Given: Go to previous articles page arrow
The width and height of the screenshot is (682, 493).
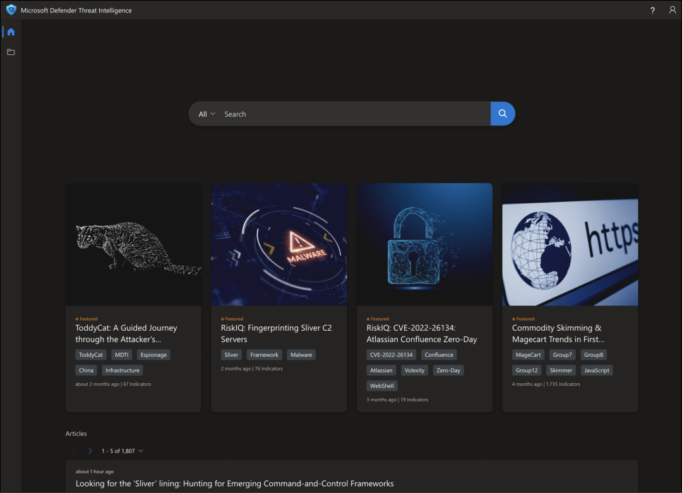Looking at the screenshot, I should click(x=73, y=451).
